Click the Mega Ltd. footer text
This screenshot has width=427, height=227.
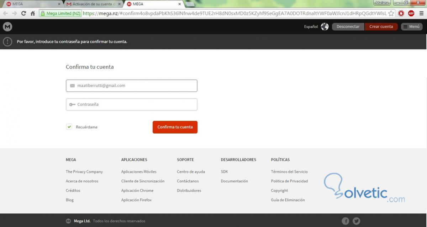click(82, 221)
